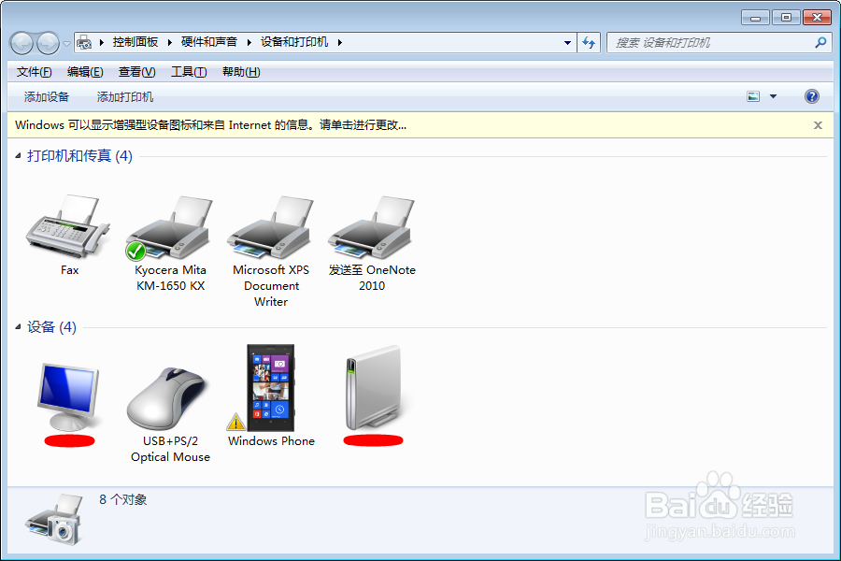Select the 发送至 OneNote 2010 printer
The width and height of the screenshot is (841, 561).
[372, 241]
